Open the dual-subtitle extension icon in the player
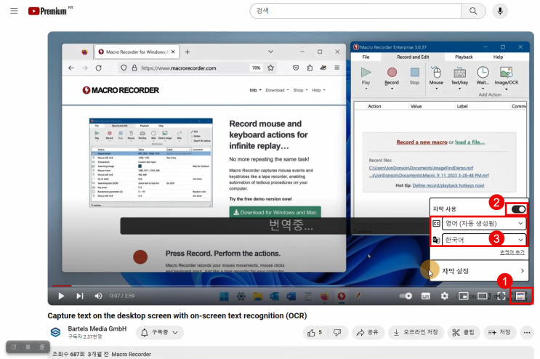540x359 pixels. click(520, 296)
